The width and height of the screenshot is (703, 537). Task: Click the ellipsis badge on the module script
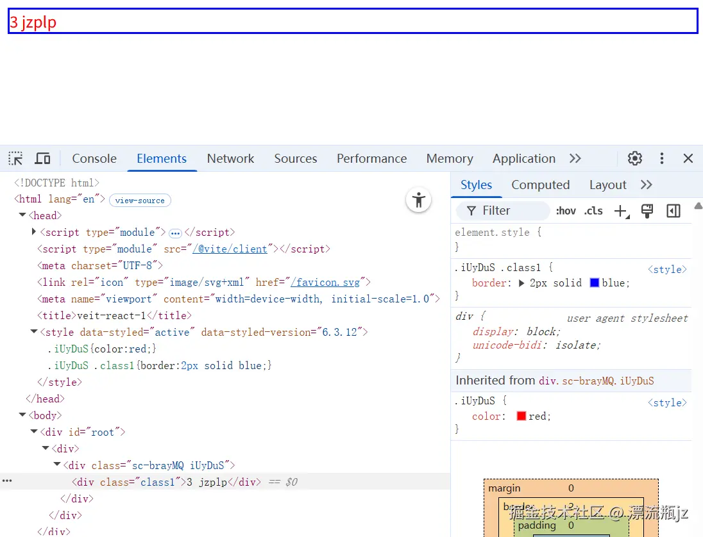175,233
